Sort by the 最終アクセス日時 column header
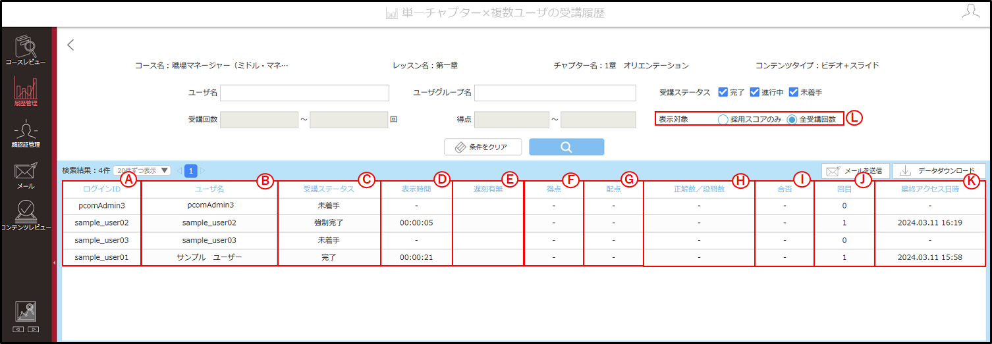The image size is (992, 344). click(930, 189)
